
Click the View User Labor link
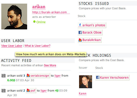pyautogui.click(x=12, y=46)
